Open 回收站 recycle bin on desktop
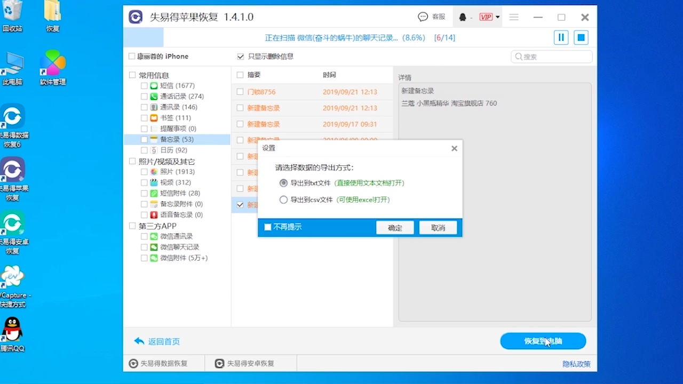The height and width of the screenshot is (384, 683). (12, 16)
